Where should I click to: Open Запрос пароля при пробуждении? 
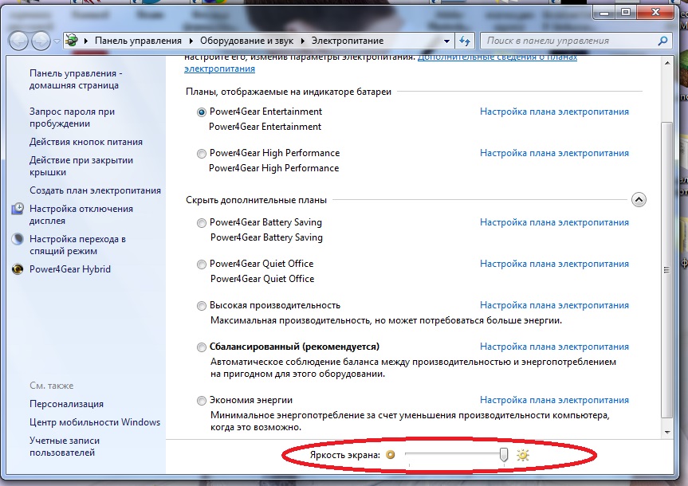(73, 118)
